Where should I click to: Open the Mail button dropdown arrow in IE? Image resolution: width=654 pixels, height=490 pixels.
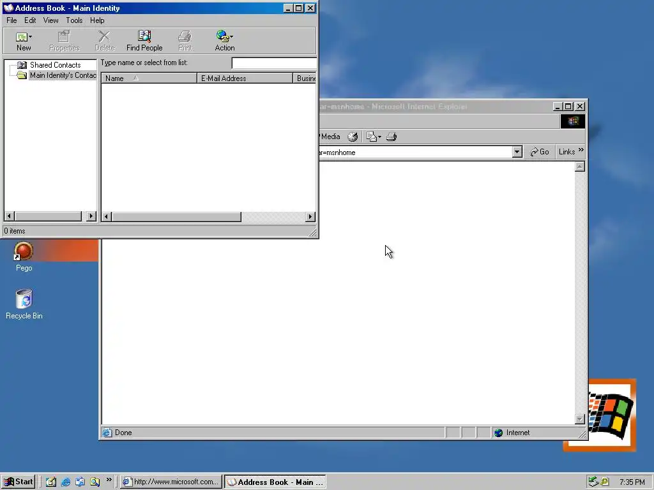click(x=379, y=137)
